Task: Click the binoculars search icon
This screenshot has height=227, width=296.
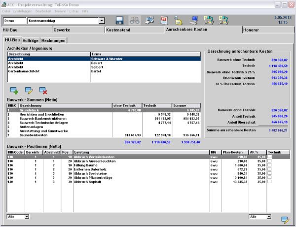Action: coord(134,21)
